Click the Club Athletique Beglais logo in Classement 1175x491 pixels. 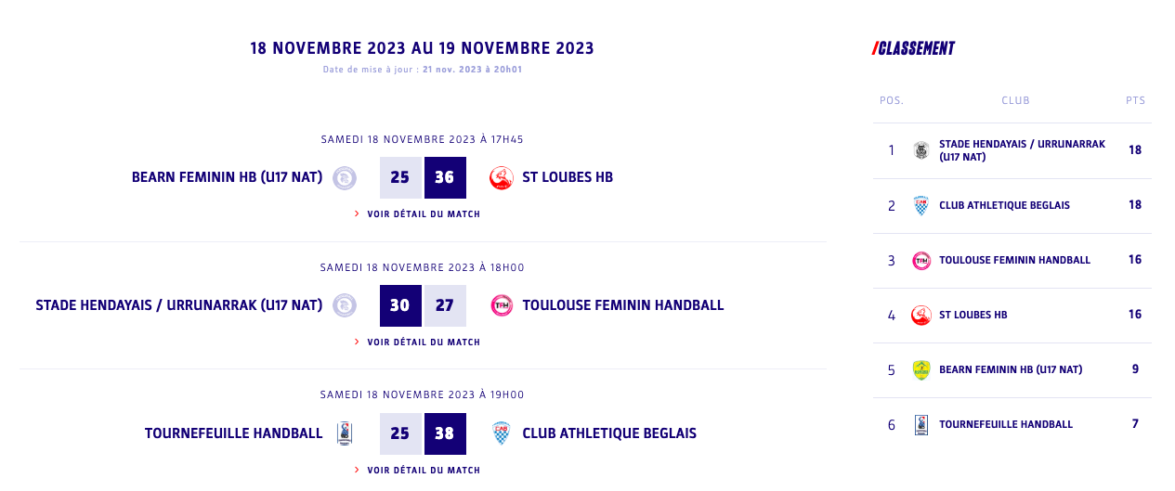pyautogui.click(x=921, y=205)
